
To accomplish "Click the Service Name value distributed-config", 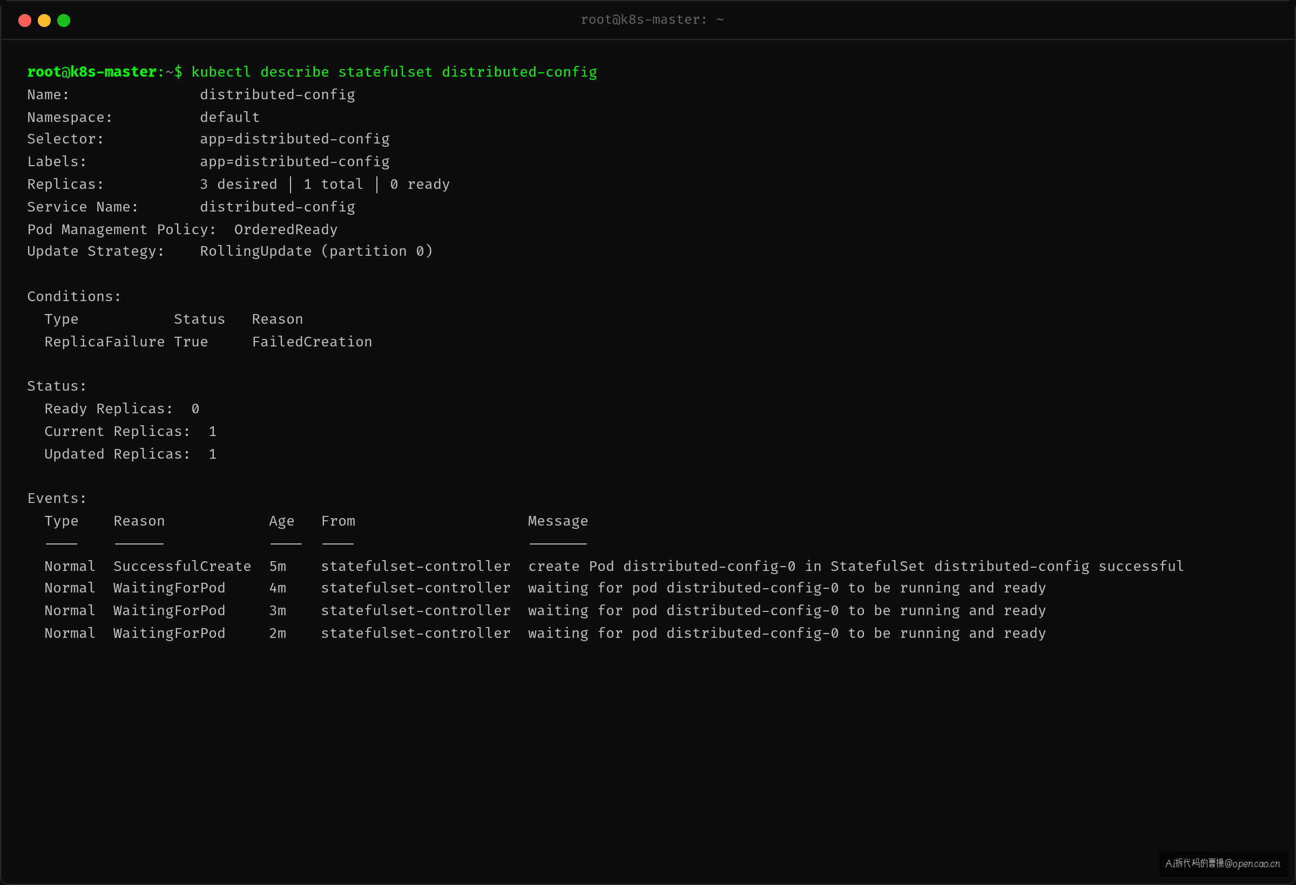I will point(277,207).
